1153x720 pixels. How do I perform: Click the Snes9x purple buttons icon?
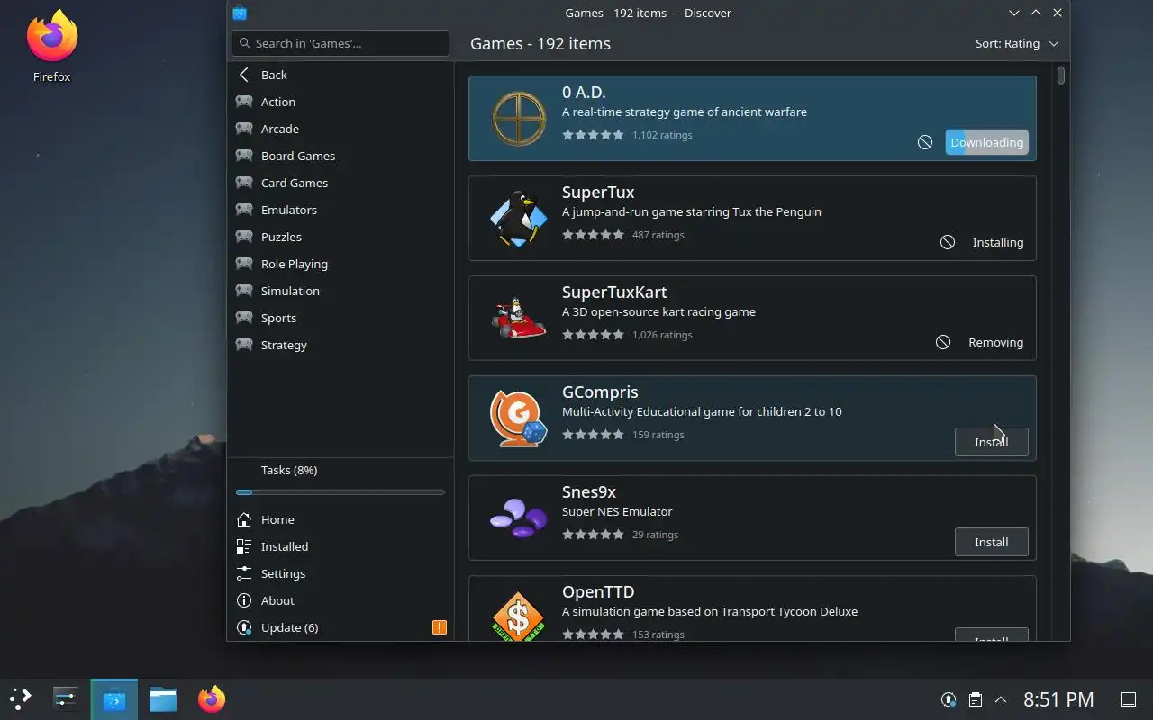tap(518, 518)
